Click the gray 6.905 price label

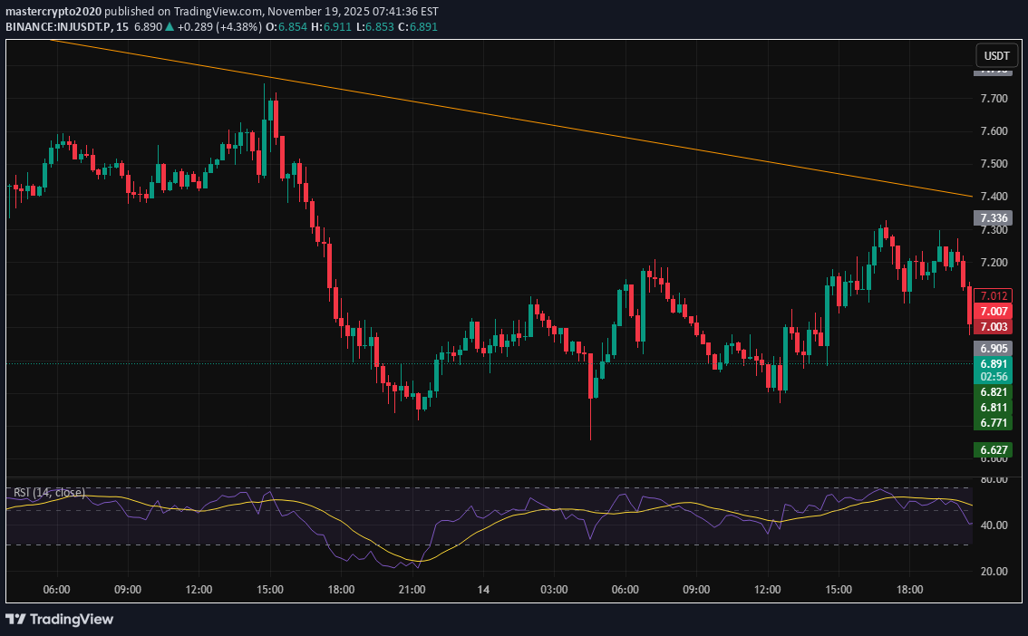[x=993, y=348]
